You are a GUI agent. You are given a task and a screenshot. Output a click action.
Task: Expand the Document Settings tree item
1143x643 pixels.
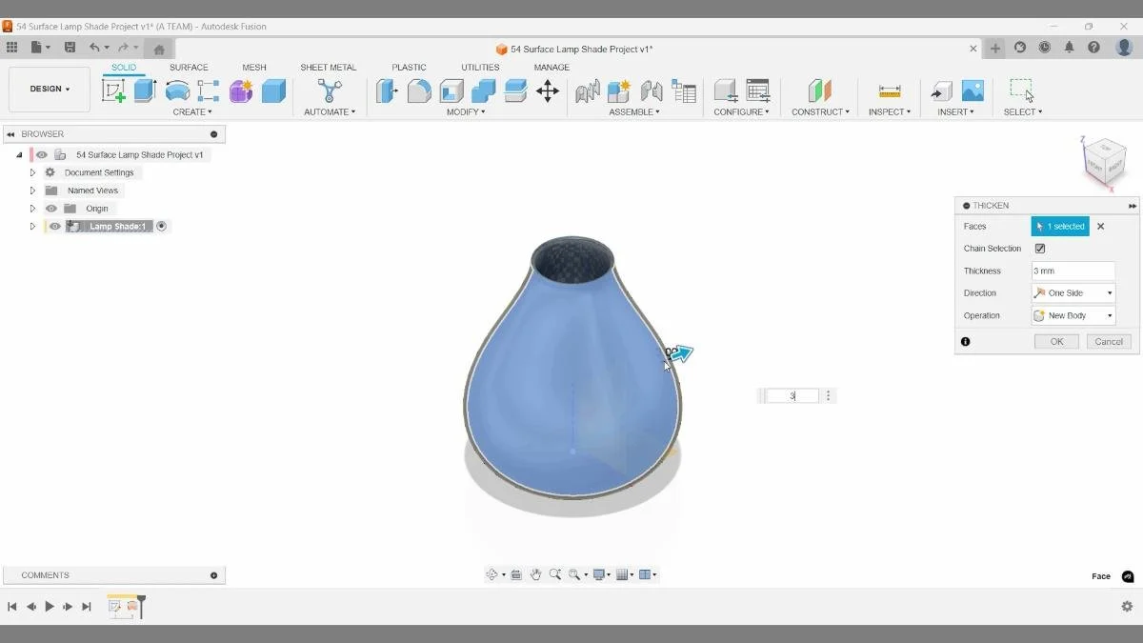pos(31,172)
